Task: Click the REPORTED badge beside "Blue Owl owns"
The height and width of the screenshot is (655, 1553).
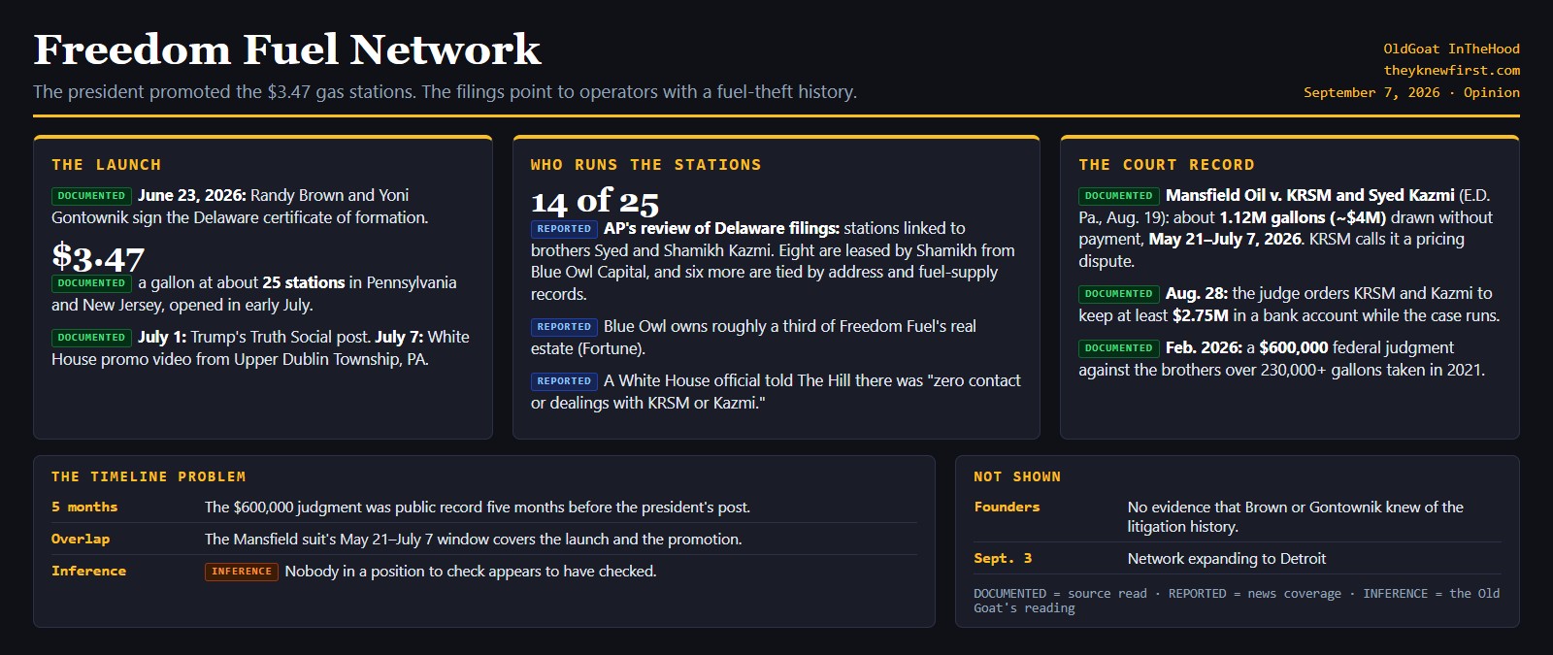Action: click(x=564, y=327)
